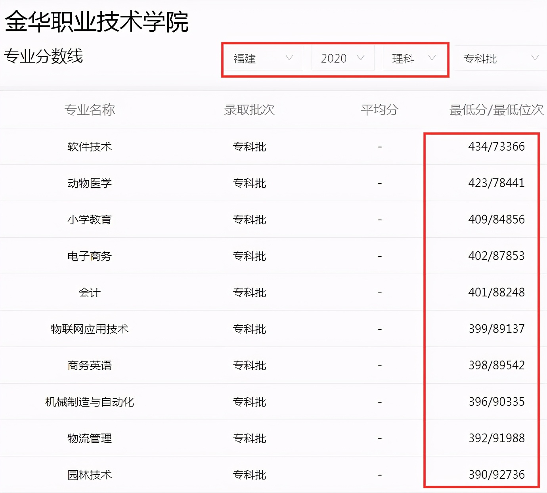The height and width of the screenshot is (493, 547).
Task: Click the 机械制造与自动化 major
Action: [89, 402]
